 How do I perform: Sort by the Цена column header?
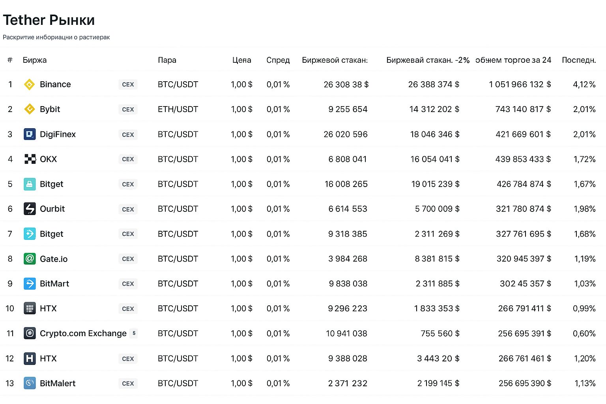[241, 60]
